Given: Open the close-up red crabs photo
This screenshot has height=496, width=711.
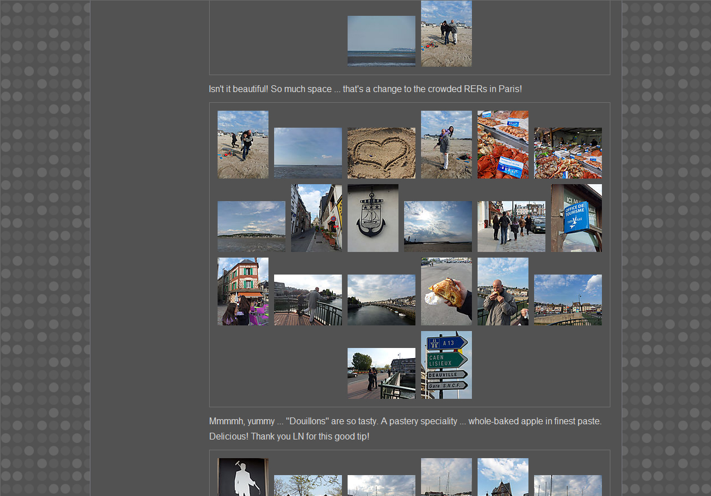Looking at the screenshot, I should coord(502,144).
